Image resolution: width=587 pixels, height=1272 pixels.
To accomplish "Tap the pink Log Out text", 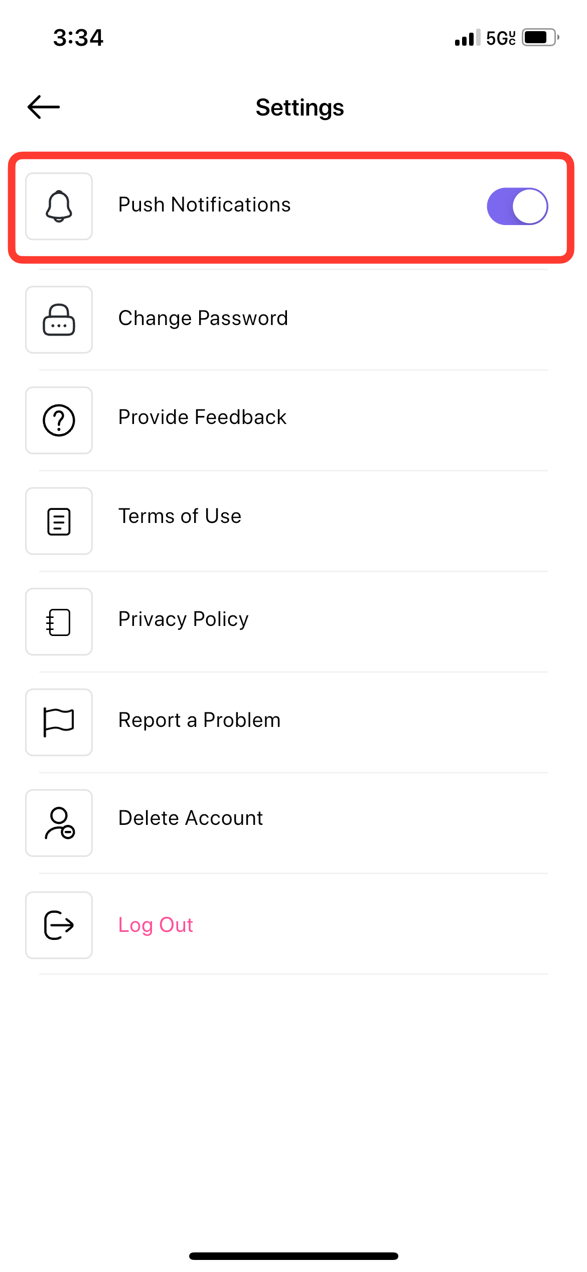I will click(x=156, y=925).
